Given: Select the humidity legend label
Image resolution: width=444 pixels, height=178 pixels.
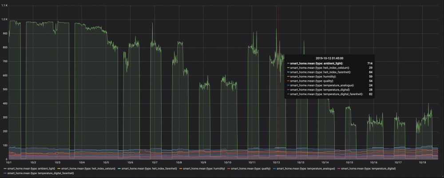Looking at the screenshot, I should [204, 169].
